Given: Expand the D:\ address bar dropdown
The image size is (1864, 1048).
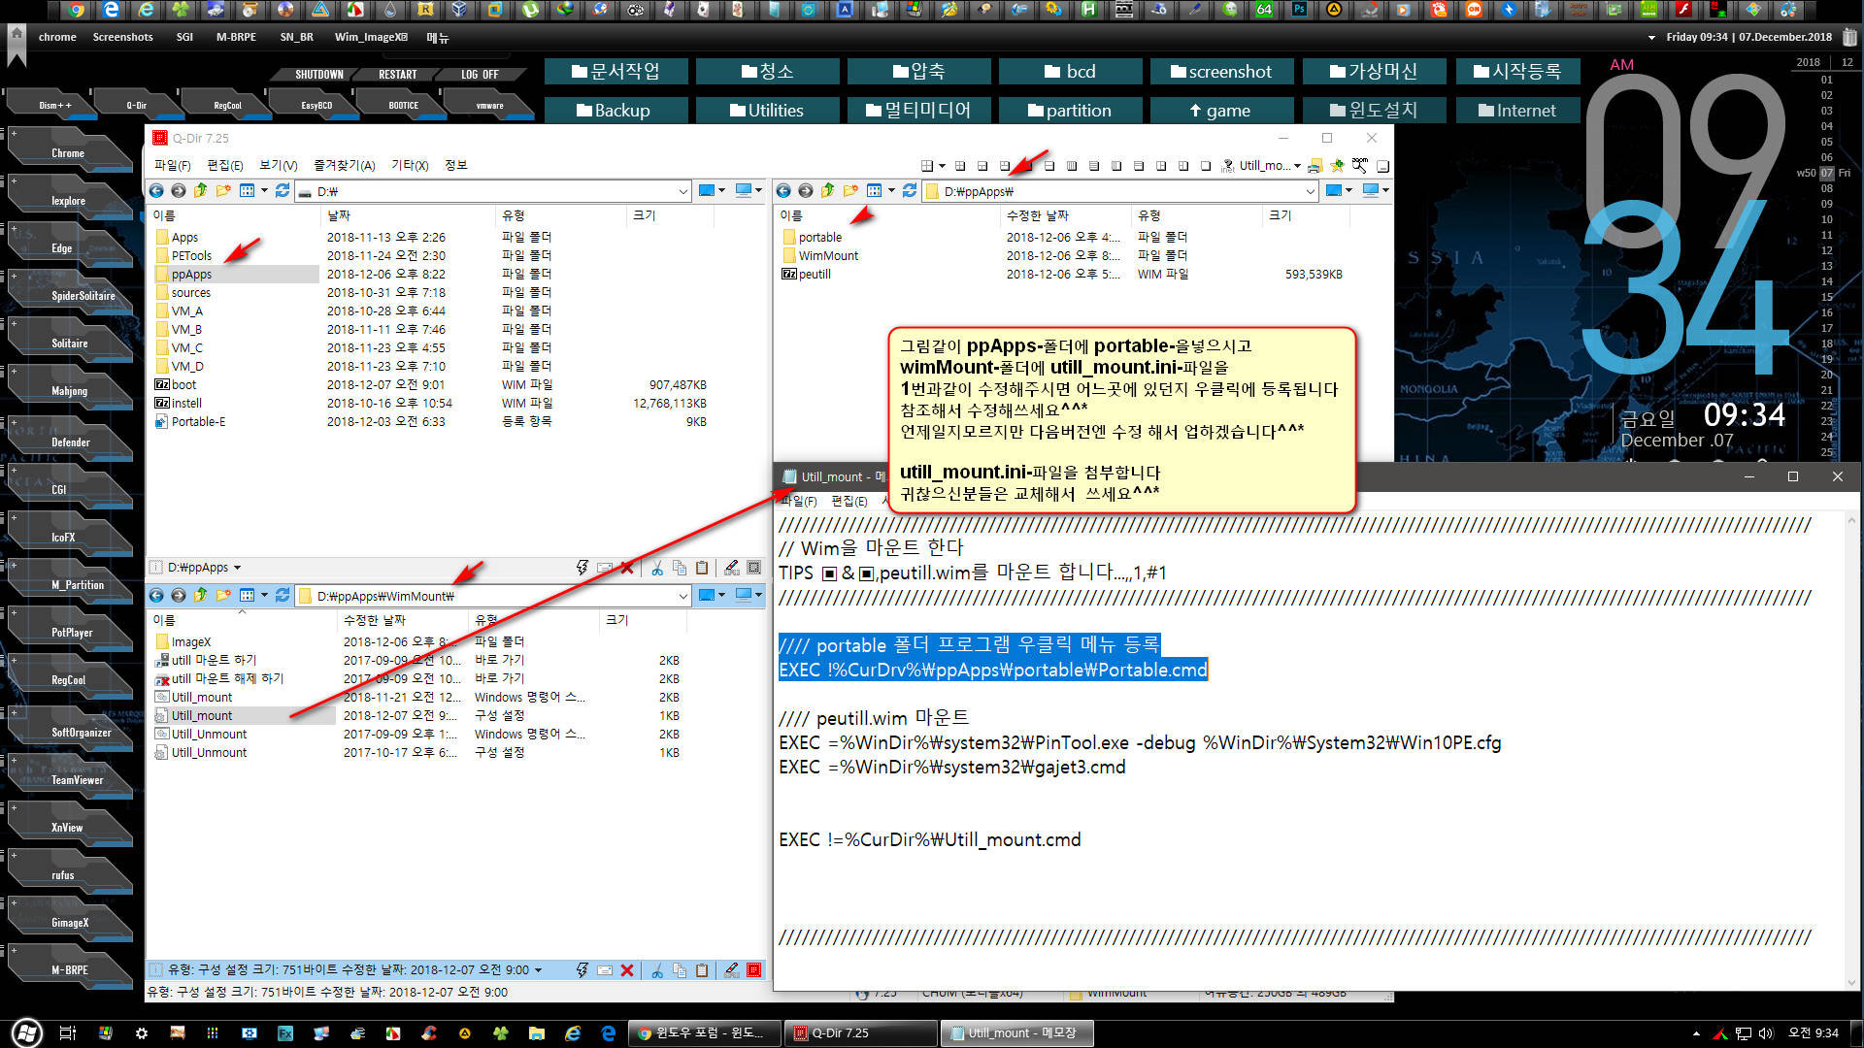Looking at the screenshot, I should (682, 191).
